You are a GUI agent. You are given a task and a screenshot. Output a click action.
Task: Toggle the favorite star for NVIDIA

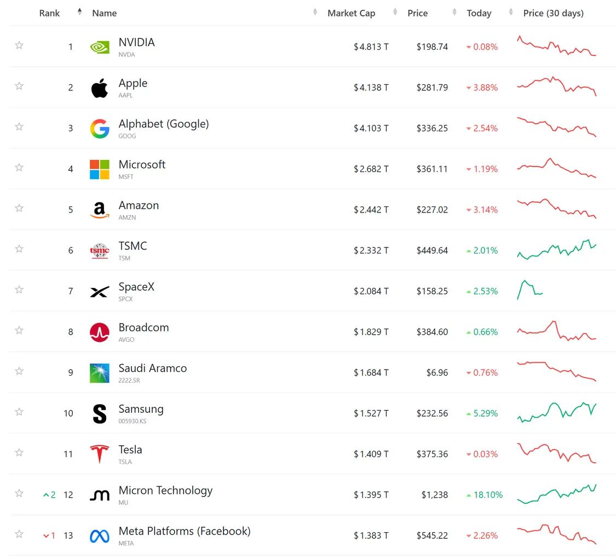tap(19, 45)
